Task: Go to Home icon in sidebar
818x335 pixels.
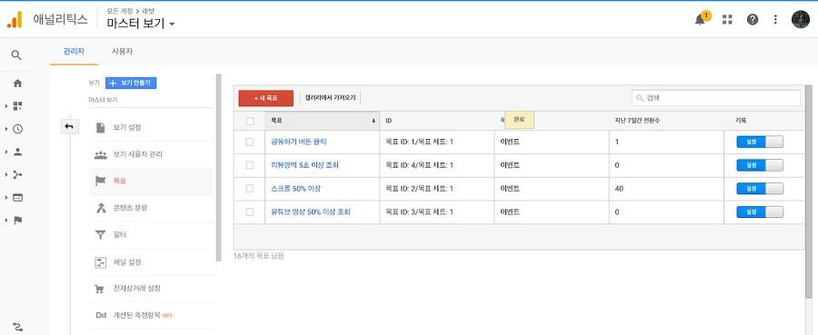Action: point(18,84)
